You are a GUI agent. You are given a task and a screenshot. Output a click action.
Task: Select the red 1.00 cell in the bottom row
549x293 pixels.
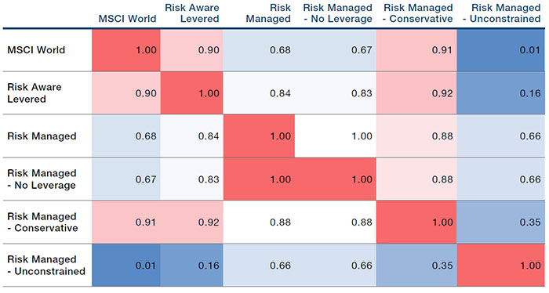pos(500,265)
